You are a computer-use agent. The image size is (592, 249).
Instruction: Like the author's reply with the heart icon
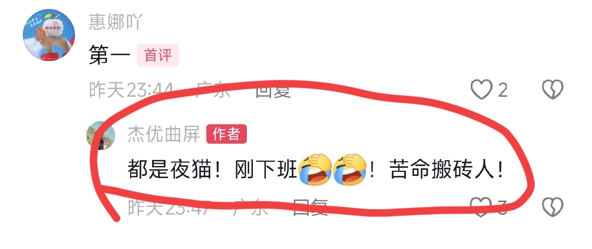pyautogui.click(x=480, y=207)
